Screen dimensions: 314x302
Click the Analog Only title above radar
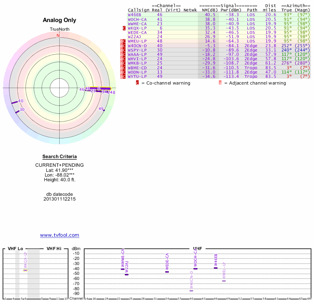coord(59,20)
